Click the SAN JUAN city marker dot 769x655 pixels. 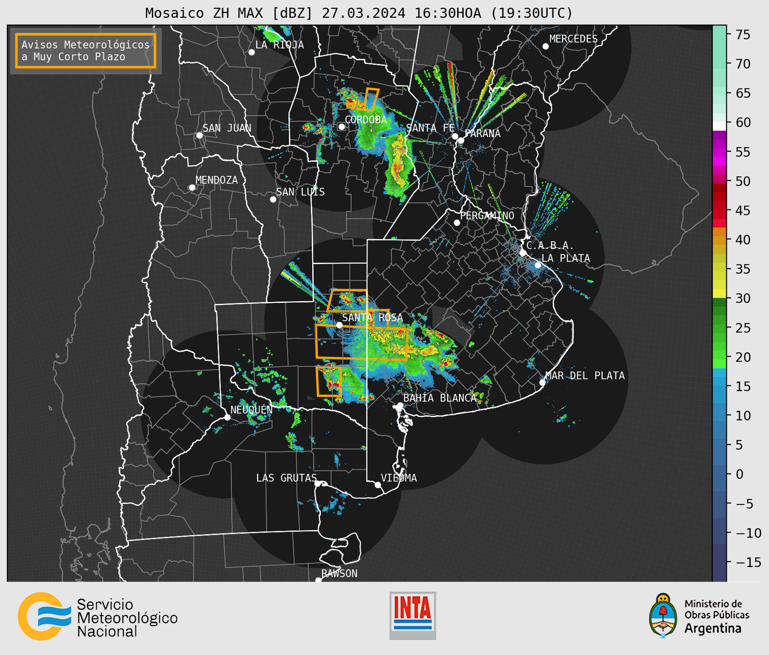[x=199, y=135]
